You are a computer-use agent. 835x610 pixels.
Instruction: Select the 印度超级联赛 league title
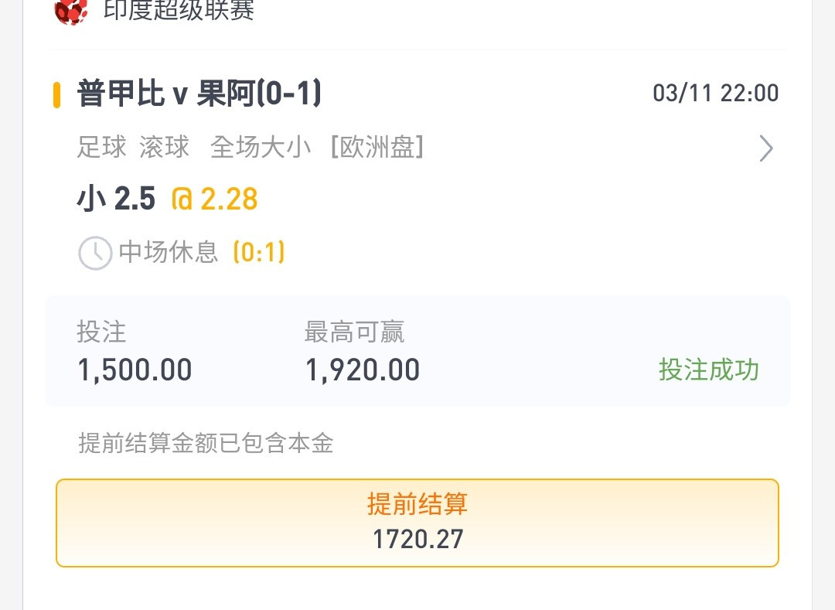click(x=179, y=9)
